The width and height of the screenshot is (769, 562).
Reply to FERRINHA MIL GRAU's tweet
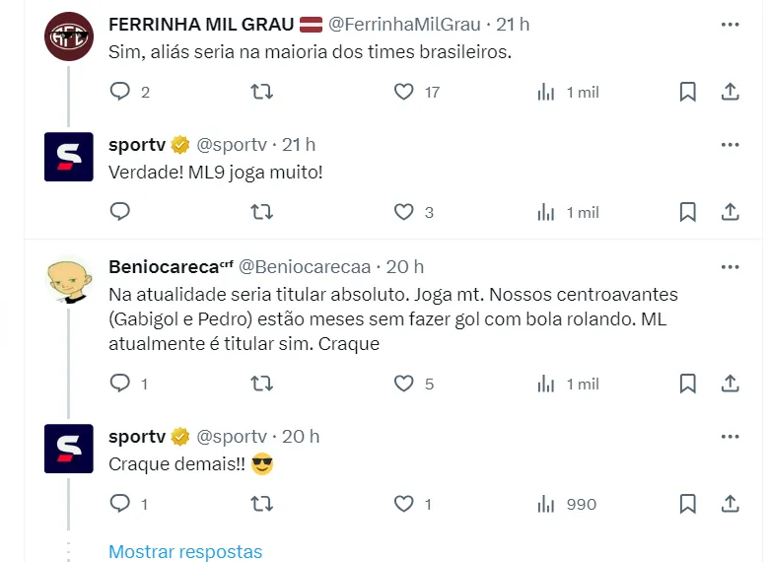120,92
